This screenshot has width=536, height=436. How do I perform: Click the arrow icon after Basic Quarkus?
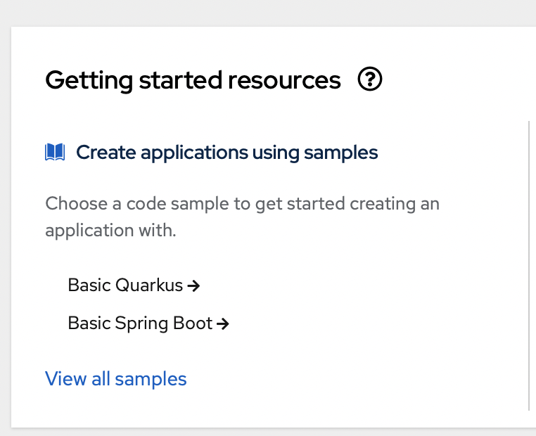point(194,286)
